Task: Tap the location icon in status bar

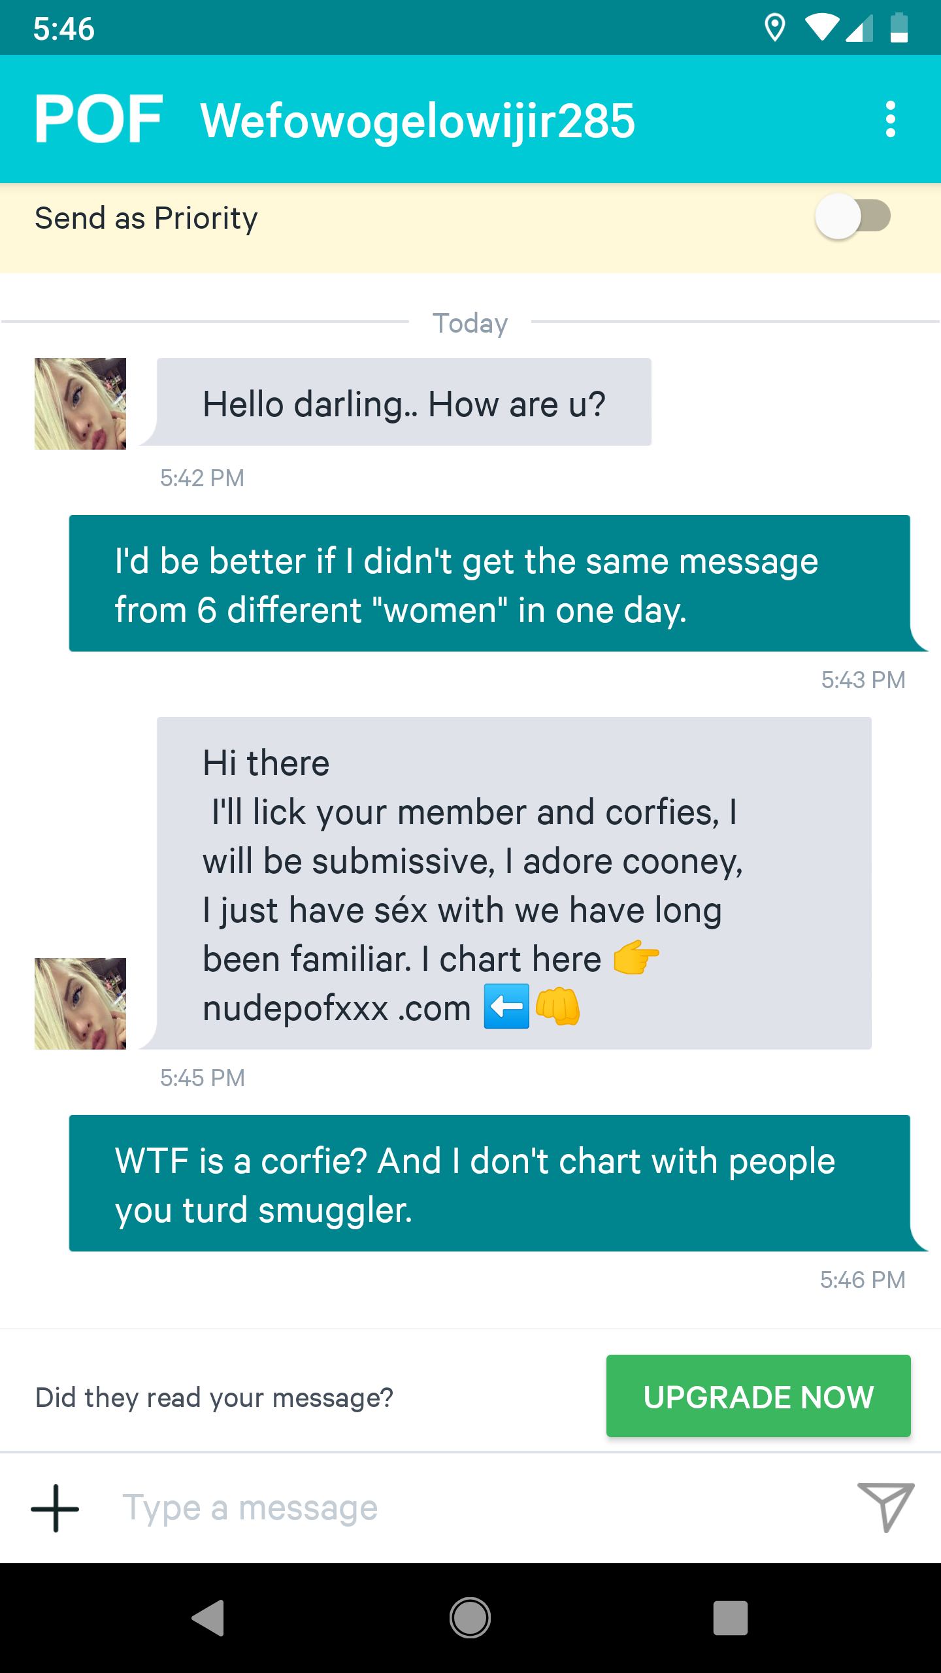Action: (x=774, y=28)
